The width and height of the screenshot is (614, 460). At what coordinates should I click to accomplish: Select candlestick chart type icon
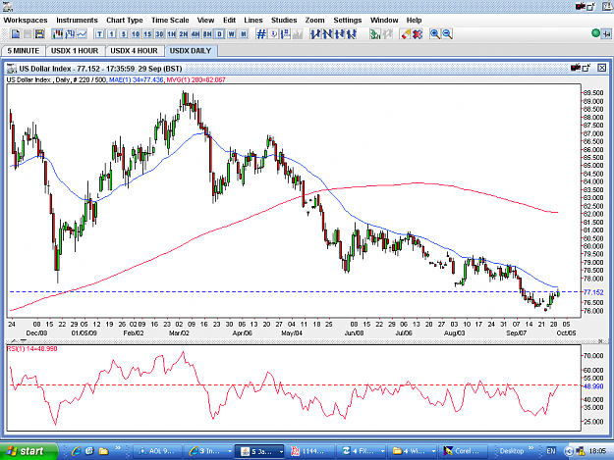[58, 34]
